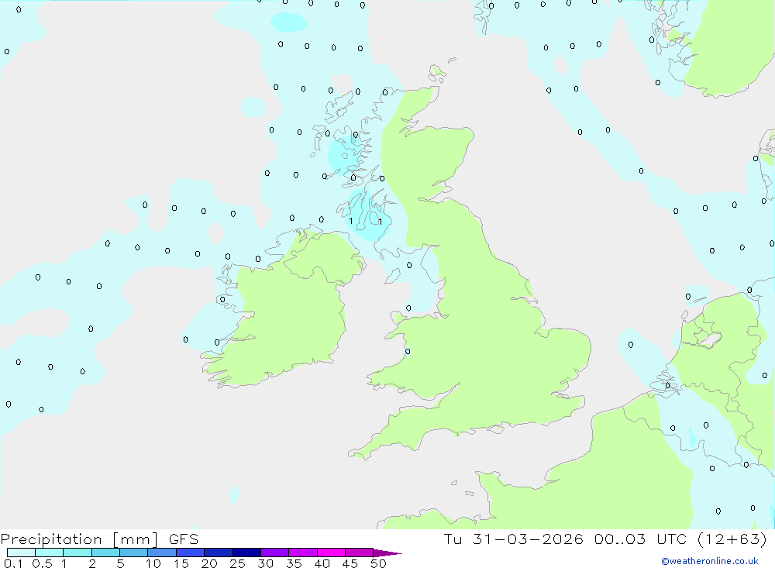Pick the 15–20 mm legend color swatch

pyautogui.click(x=191, y=553)
